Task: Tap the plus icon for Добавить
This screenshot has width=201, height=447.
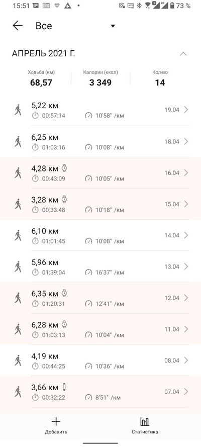Action: point(56,421)
